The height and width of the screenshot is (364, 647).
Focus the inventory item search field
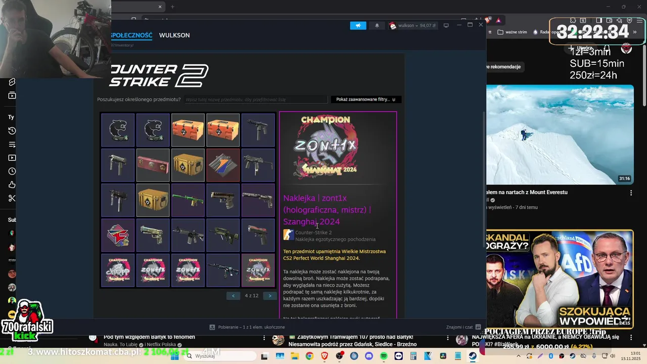[x=256, y=100]
